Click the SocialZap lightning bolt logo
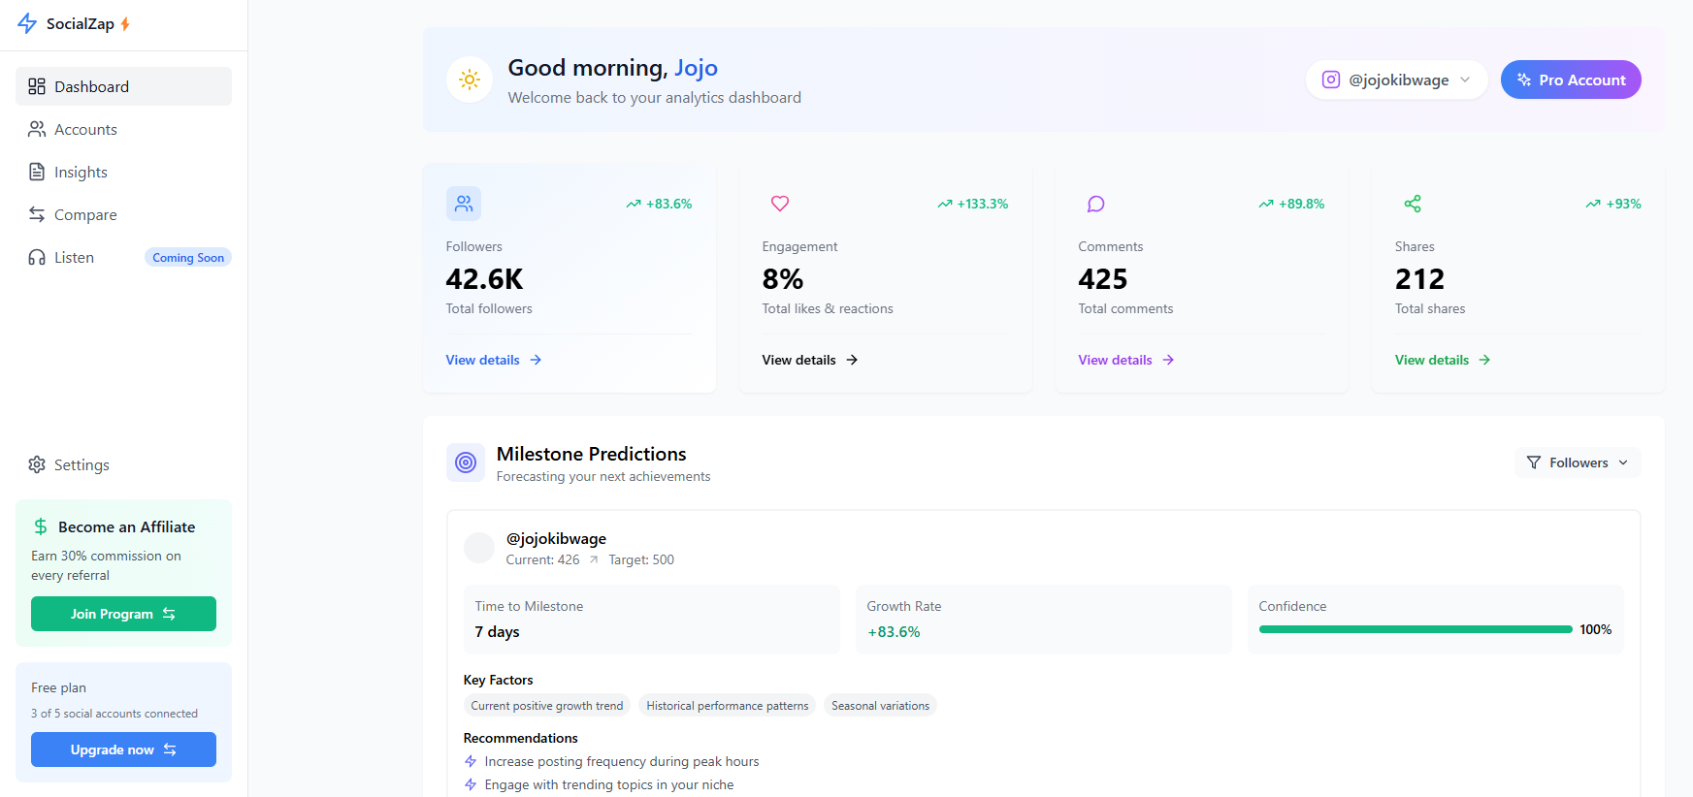1693x797 pixels. coord(27,23)
